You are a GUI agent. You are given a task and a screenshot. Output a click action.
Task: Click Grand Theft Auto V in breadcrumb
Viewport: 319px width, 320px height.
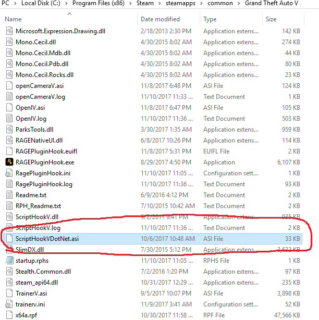pos(272,3)
